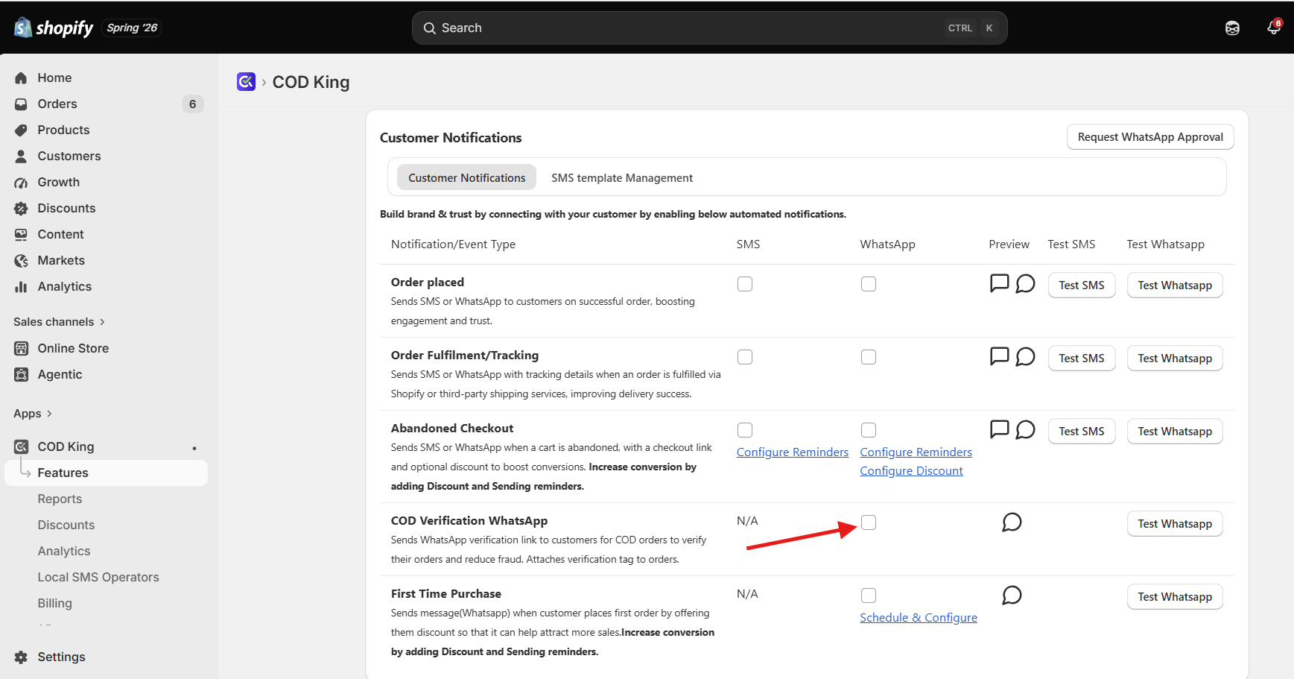Viewport: 1294px width, 679px height.
Task: Open Schedule & Configure link
Action: click(x=919, y=617)
